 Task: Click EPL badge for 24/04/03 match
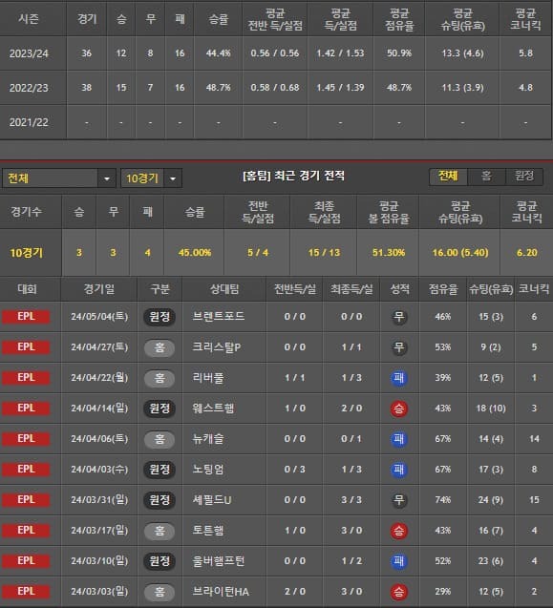(x=26, y=470)
